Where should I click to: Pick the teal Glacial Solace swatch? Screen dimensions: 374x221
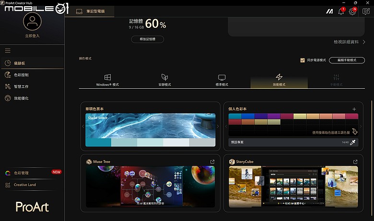98,142
